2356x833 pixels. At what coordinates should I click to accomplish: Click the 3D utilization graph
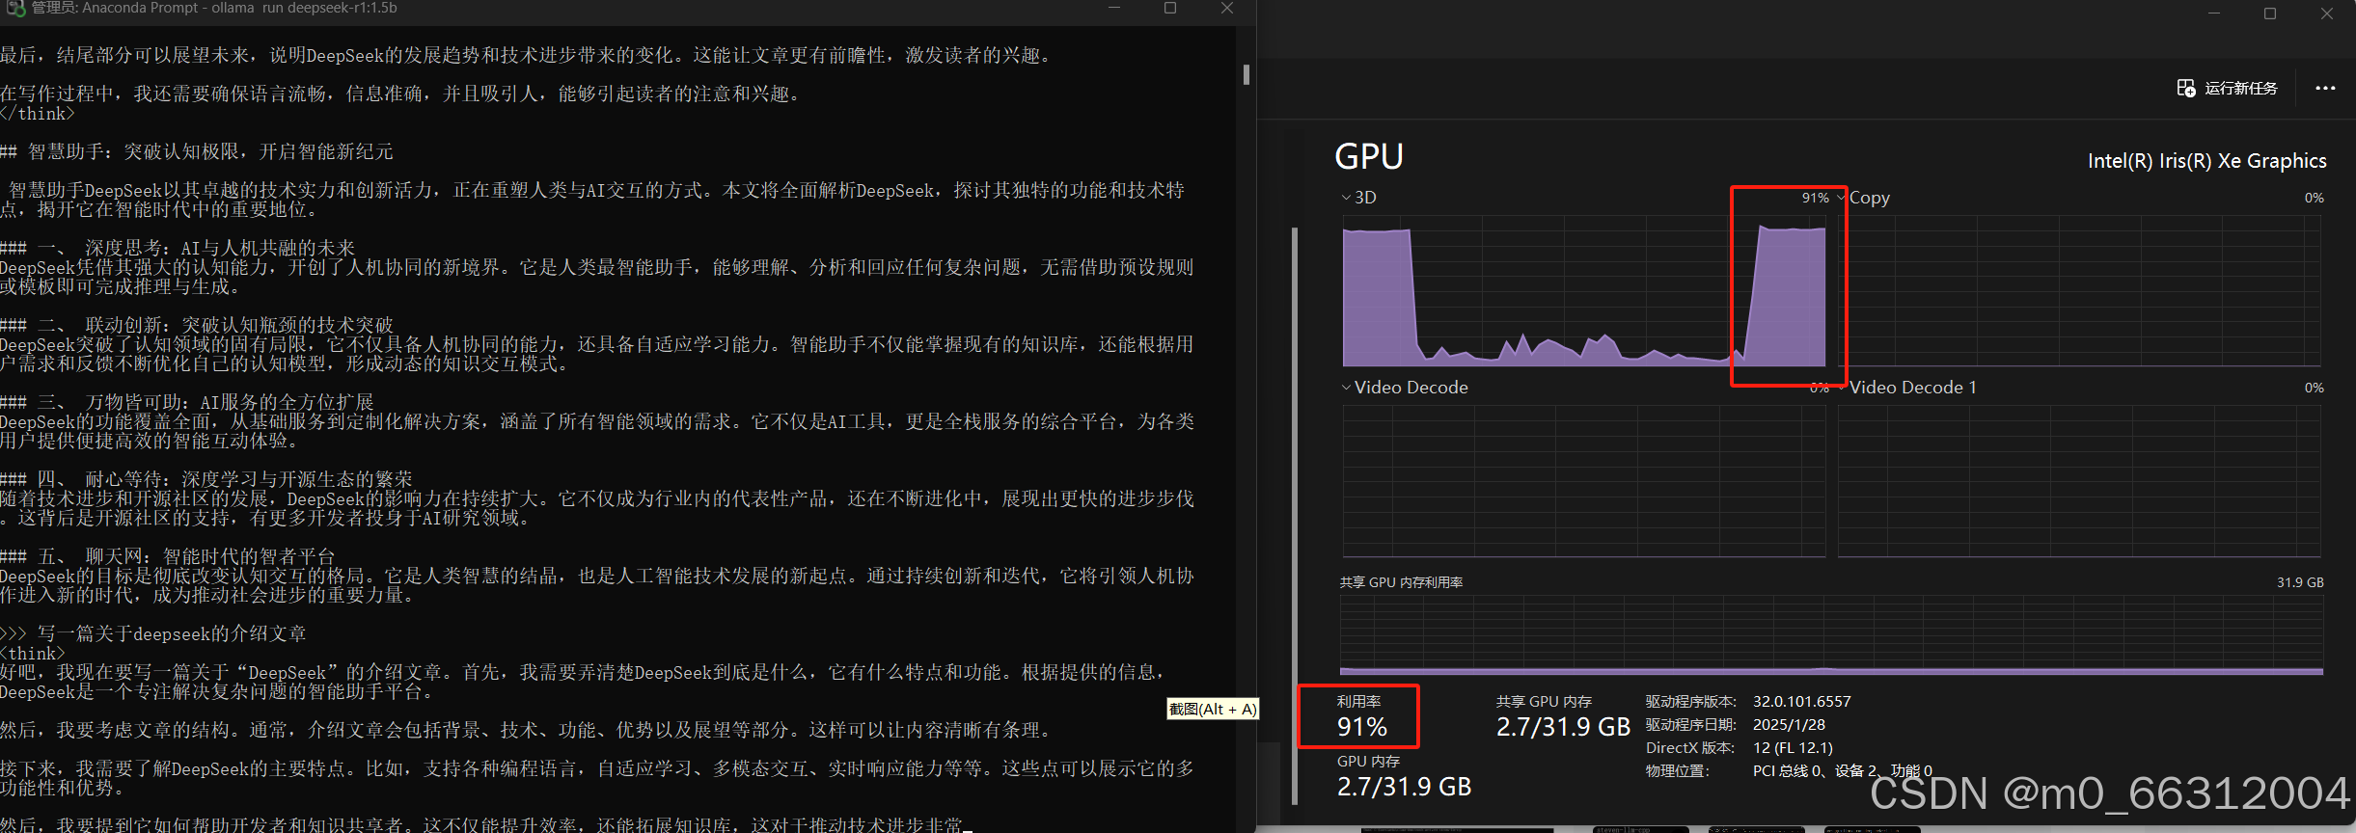coord(1584,291)
